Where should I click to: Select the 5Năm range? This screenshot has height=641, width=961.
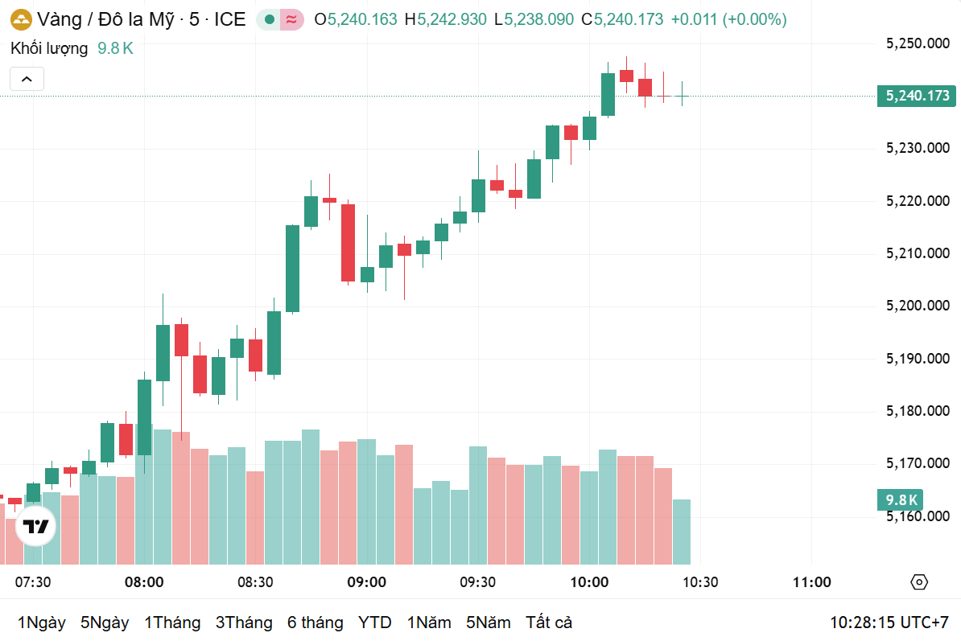point(488,623)
